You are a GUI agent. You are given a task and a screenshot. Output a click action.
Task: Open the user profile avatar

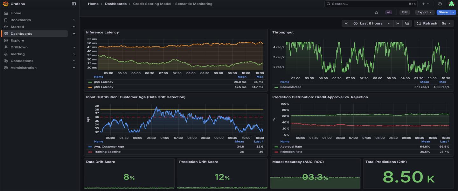pyautogui.click(x=451, y=4)
